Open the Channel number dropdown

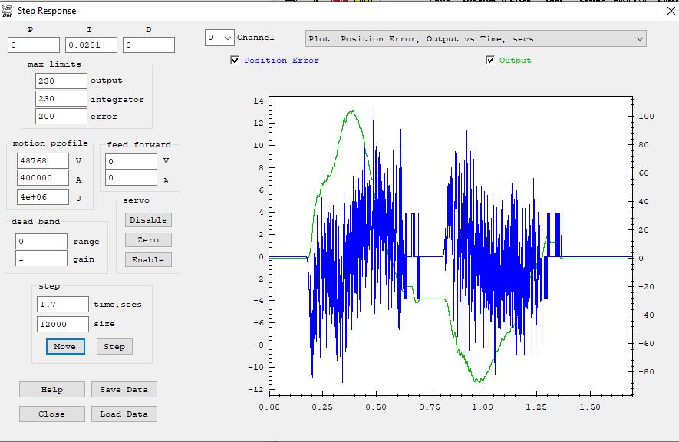pos(219,38)
